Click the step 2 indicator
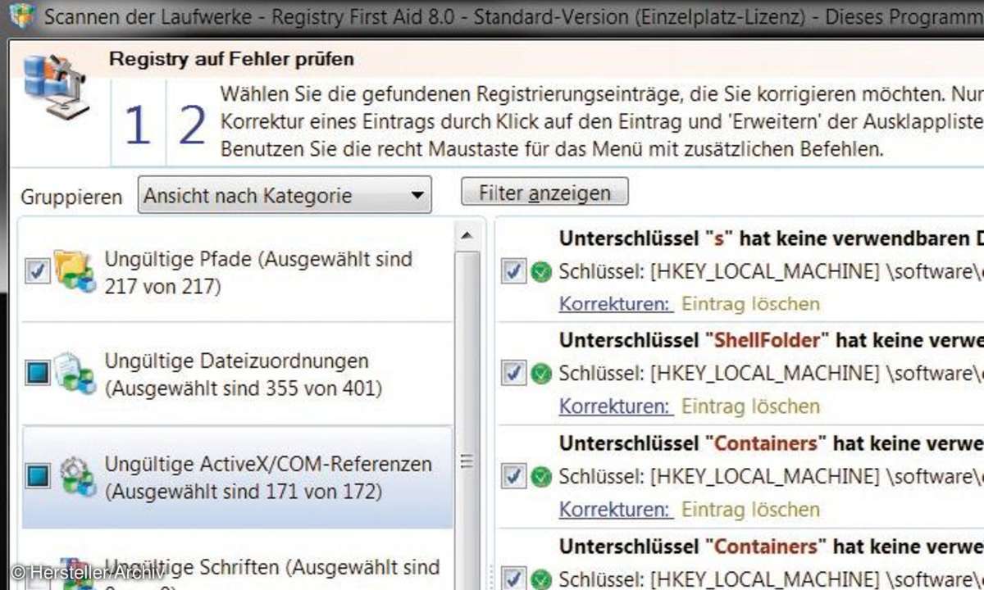This screenshot has width=984, height=590. [x=192, y=126]
